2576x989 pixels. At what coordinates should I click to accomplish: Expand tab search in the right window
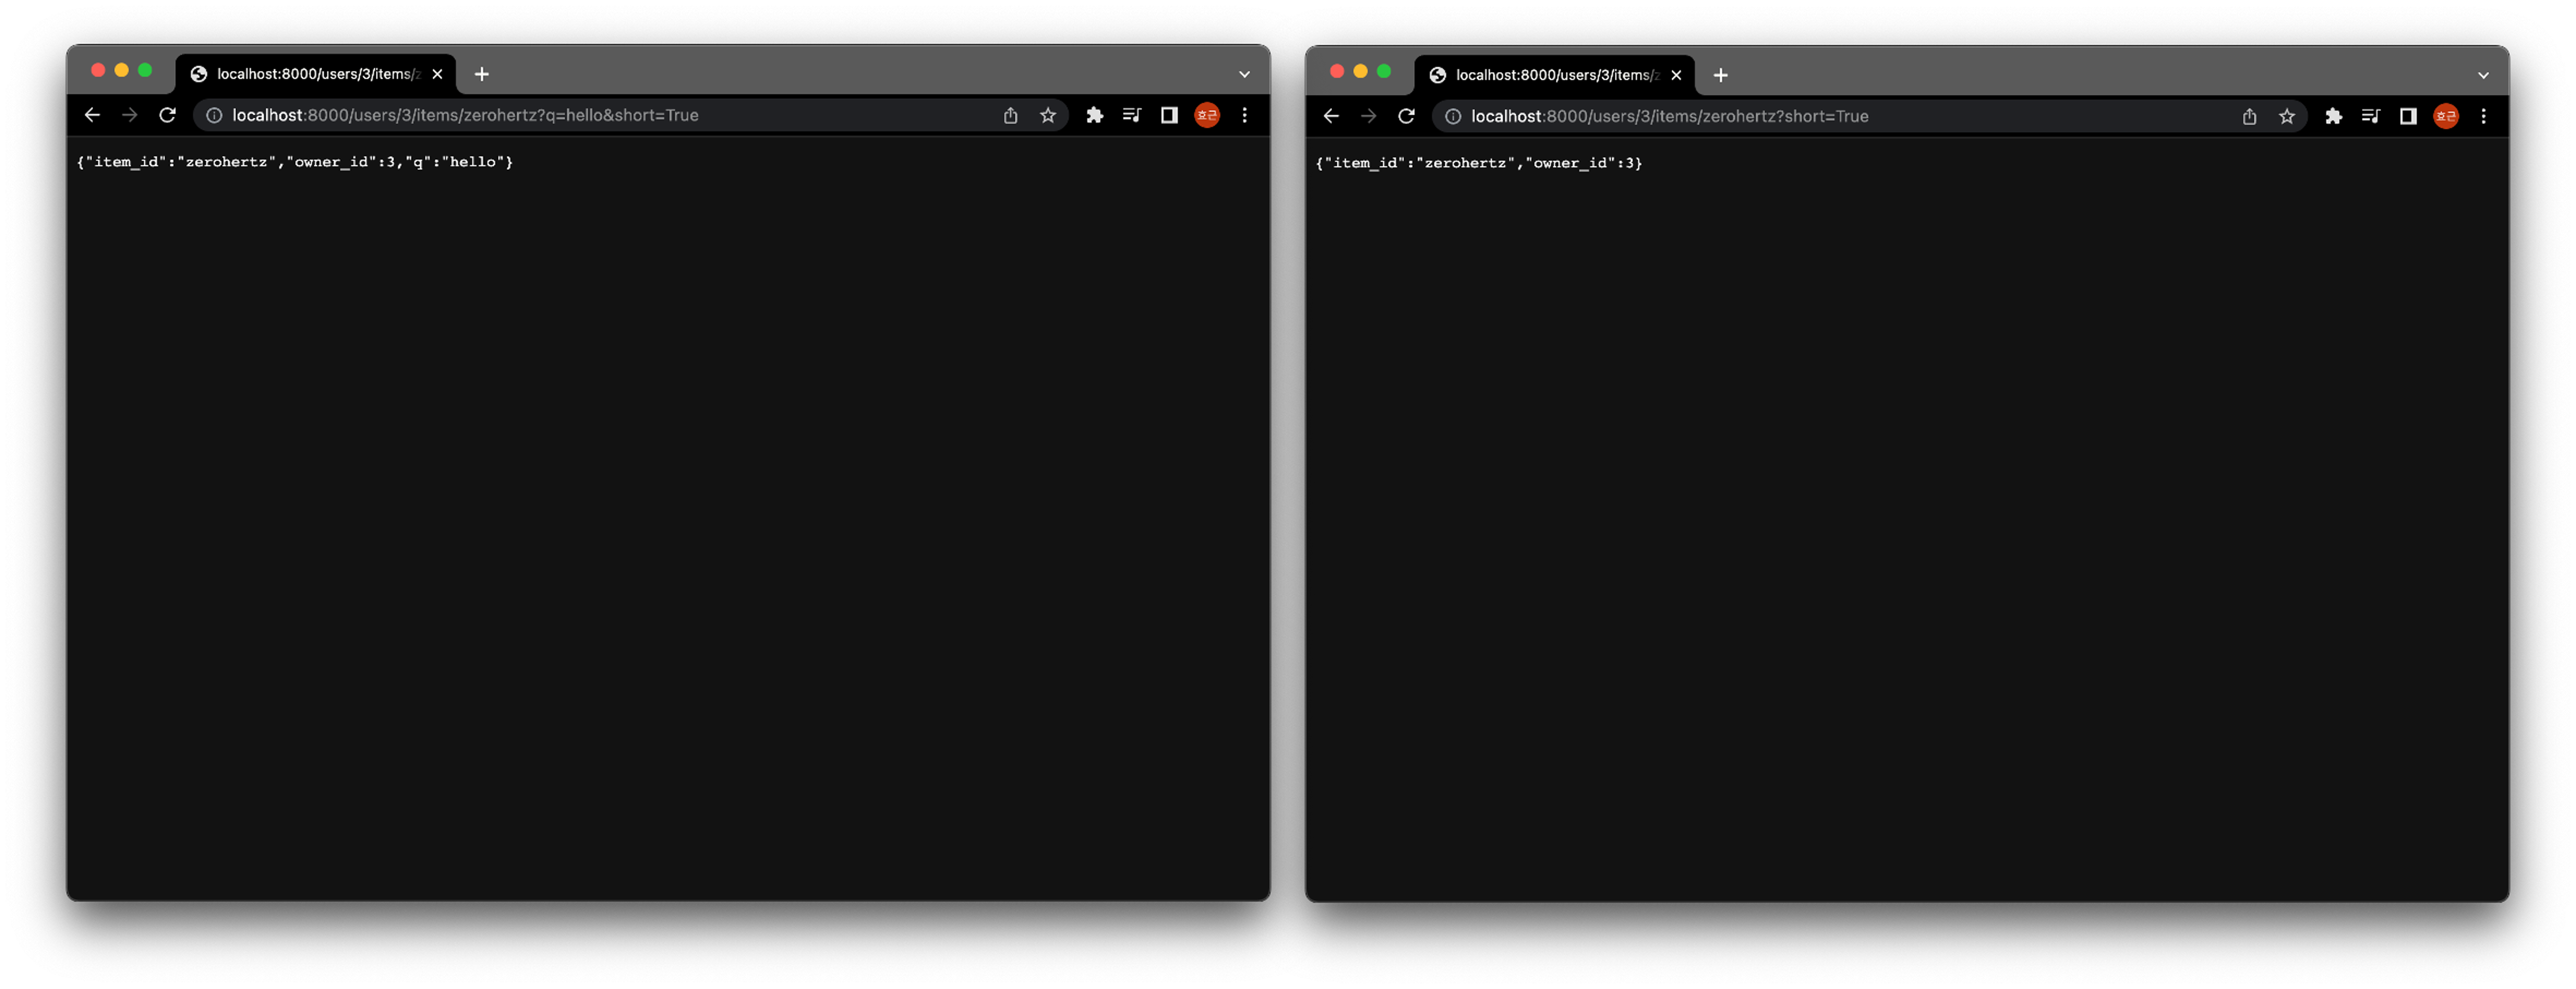tap(2483, 75)
